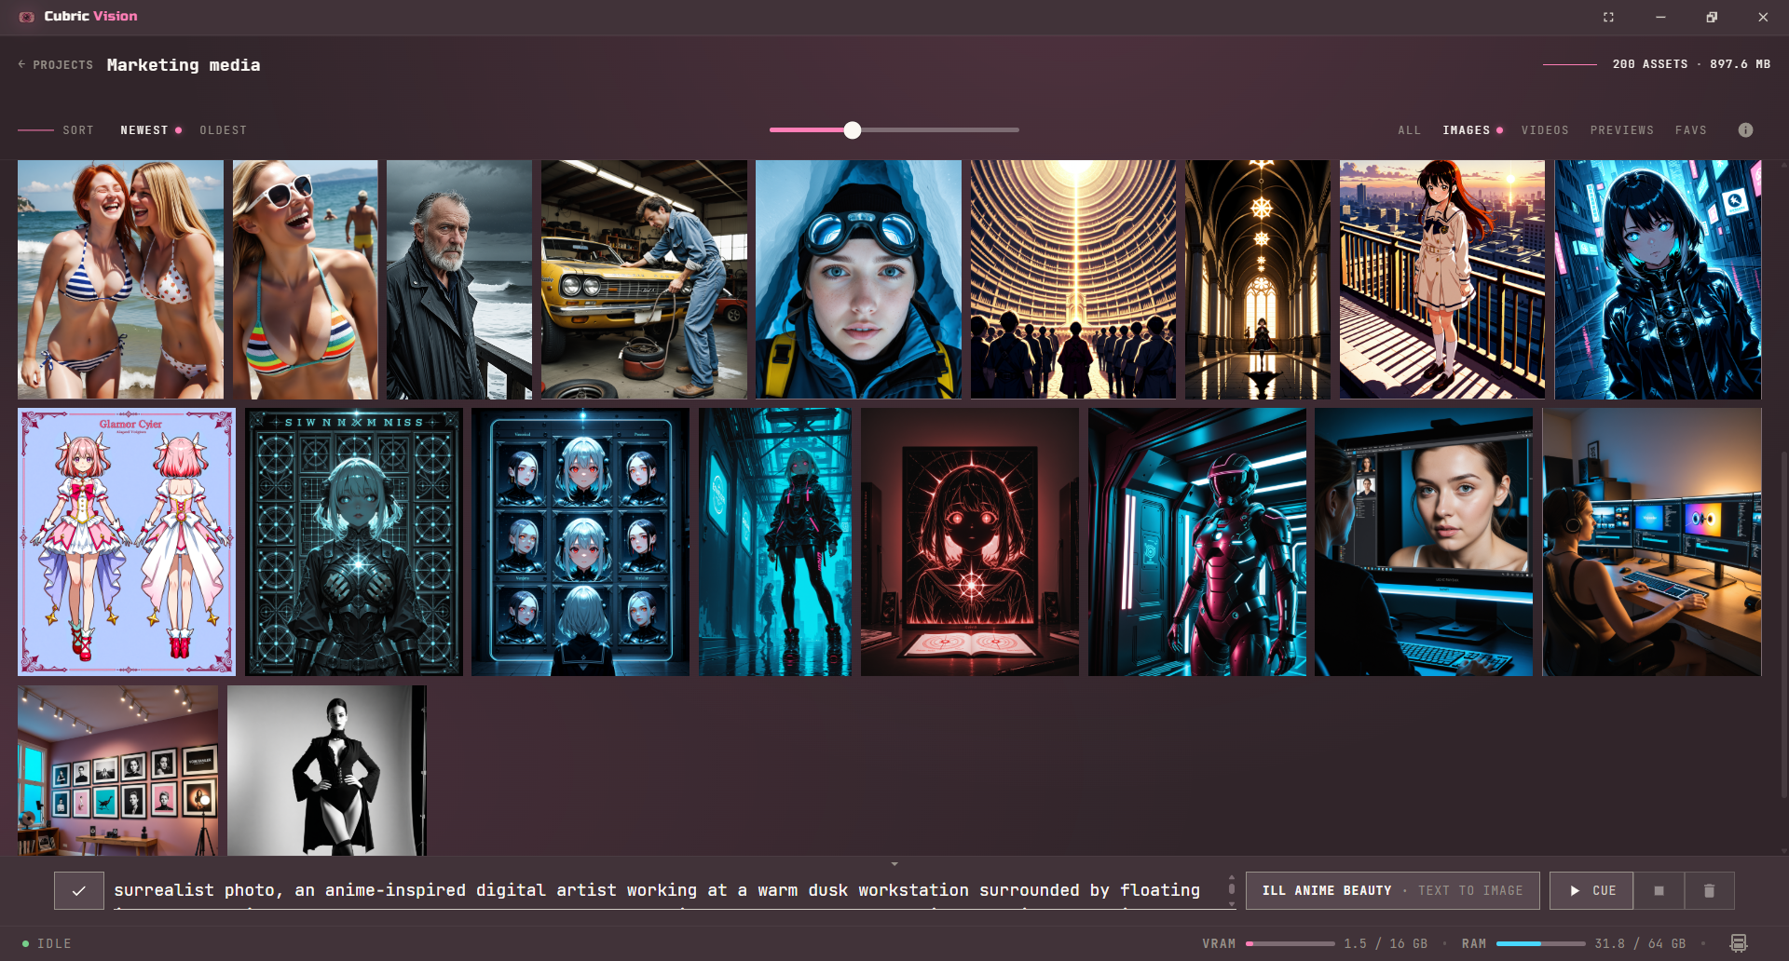Screen dimensions: 1789x961
Task: Click the VRAM usage bar
Action: click(1291, 943)
